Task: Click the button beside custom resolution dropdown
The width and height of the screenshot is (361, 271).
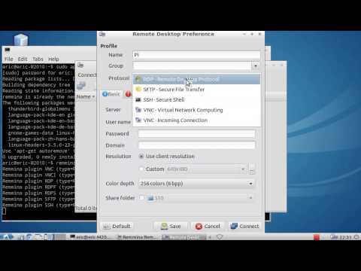Action: pyautogui.click(x=252, y=169)
